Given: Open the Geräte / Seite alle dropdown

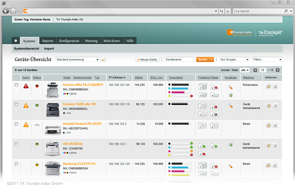Looking at the screenshot, I should [x=245, y=70].
